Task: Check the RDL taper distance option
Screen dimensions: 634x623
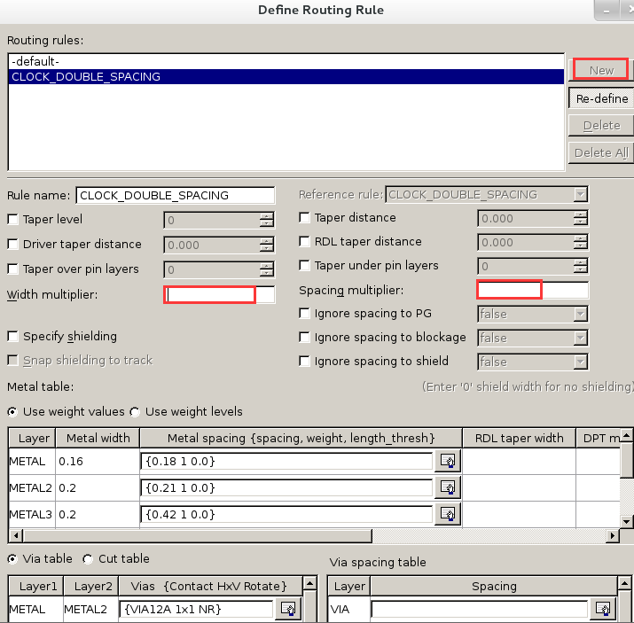Action: pos(304,241)
